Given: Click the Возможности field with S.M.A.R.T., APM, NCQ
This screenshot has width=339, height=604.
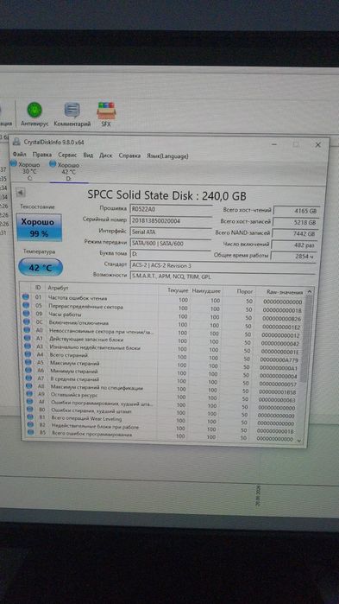Looking at the screenshot, I should click(223, 277).
